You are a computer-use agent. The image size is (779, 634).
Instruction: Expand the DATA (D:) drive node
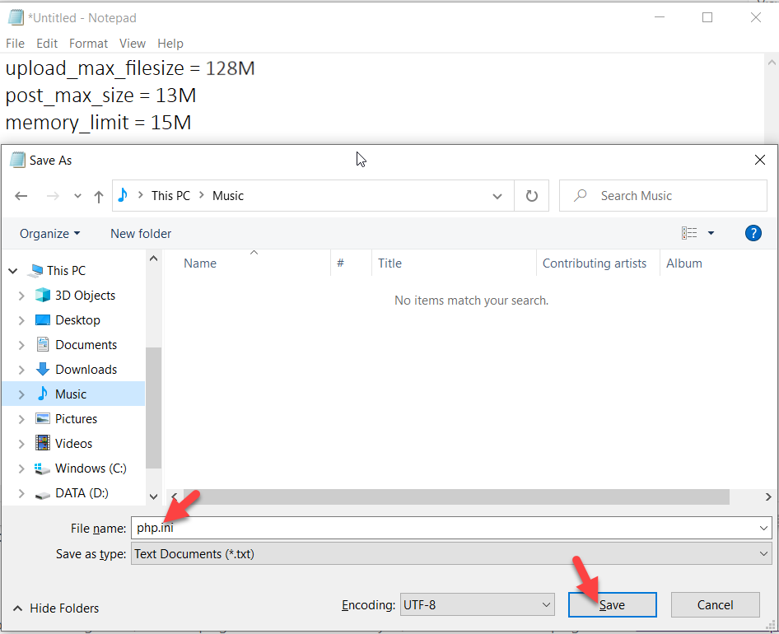(x=21, y=493)
